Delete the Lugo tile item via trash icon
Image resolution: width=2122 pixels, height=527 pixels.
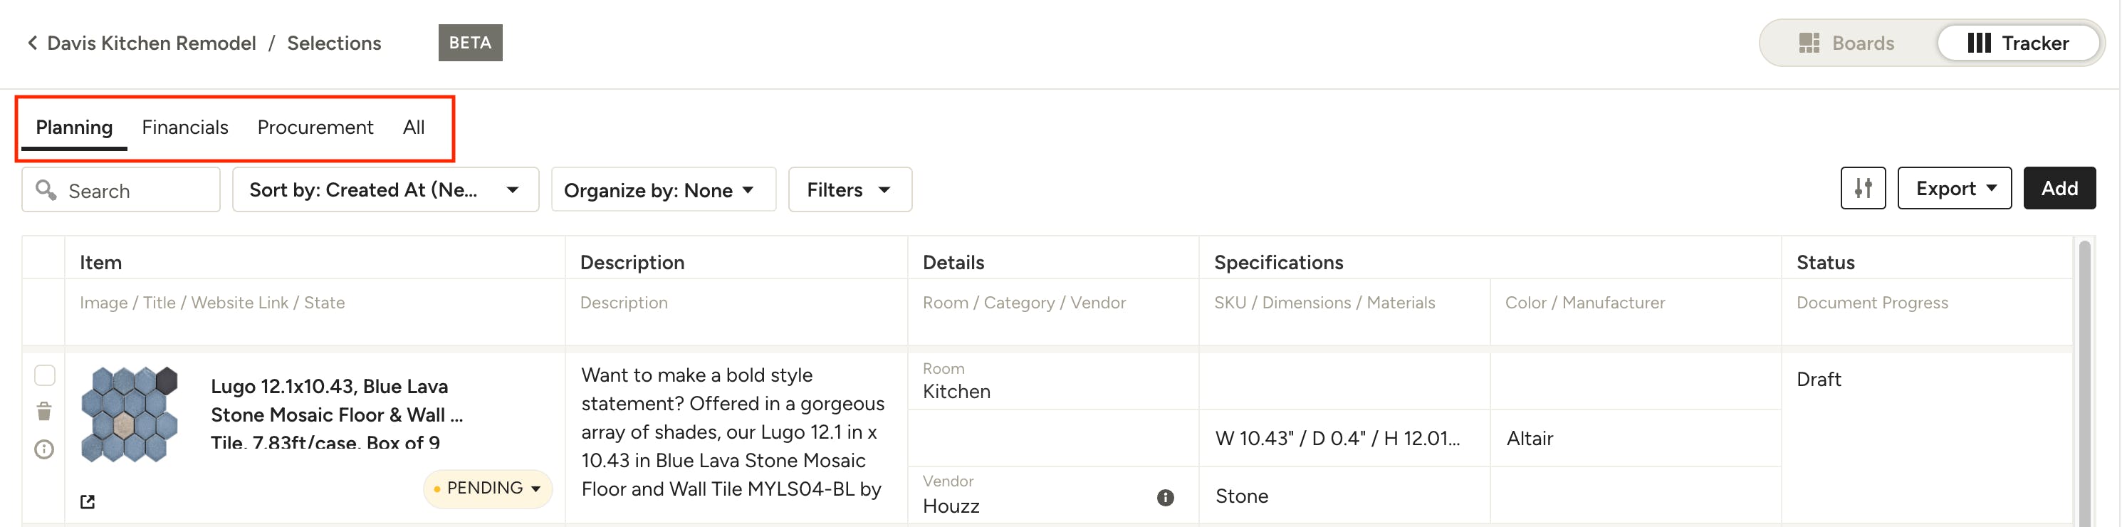[x=44, y=411]
